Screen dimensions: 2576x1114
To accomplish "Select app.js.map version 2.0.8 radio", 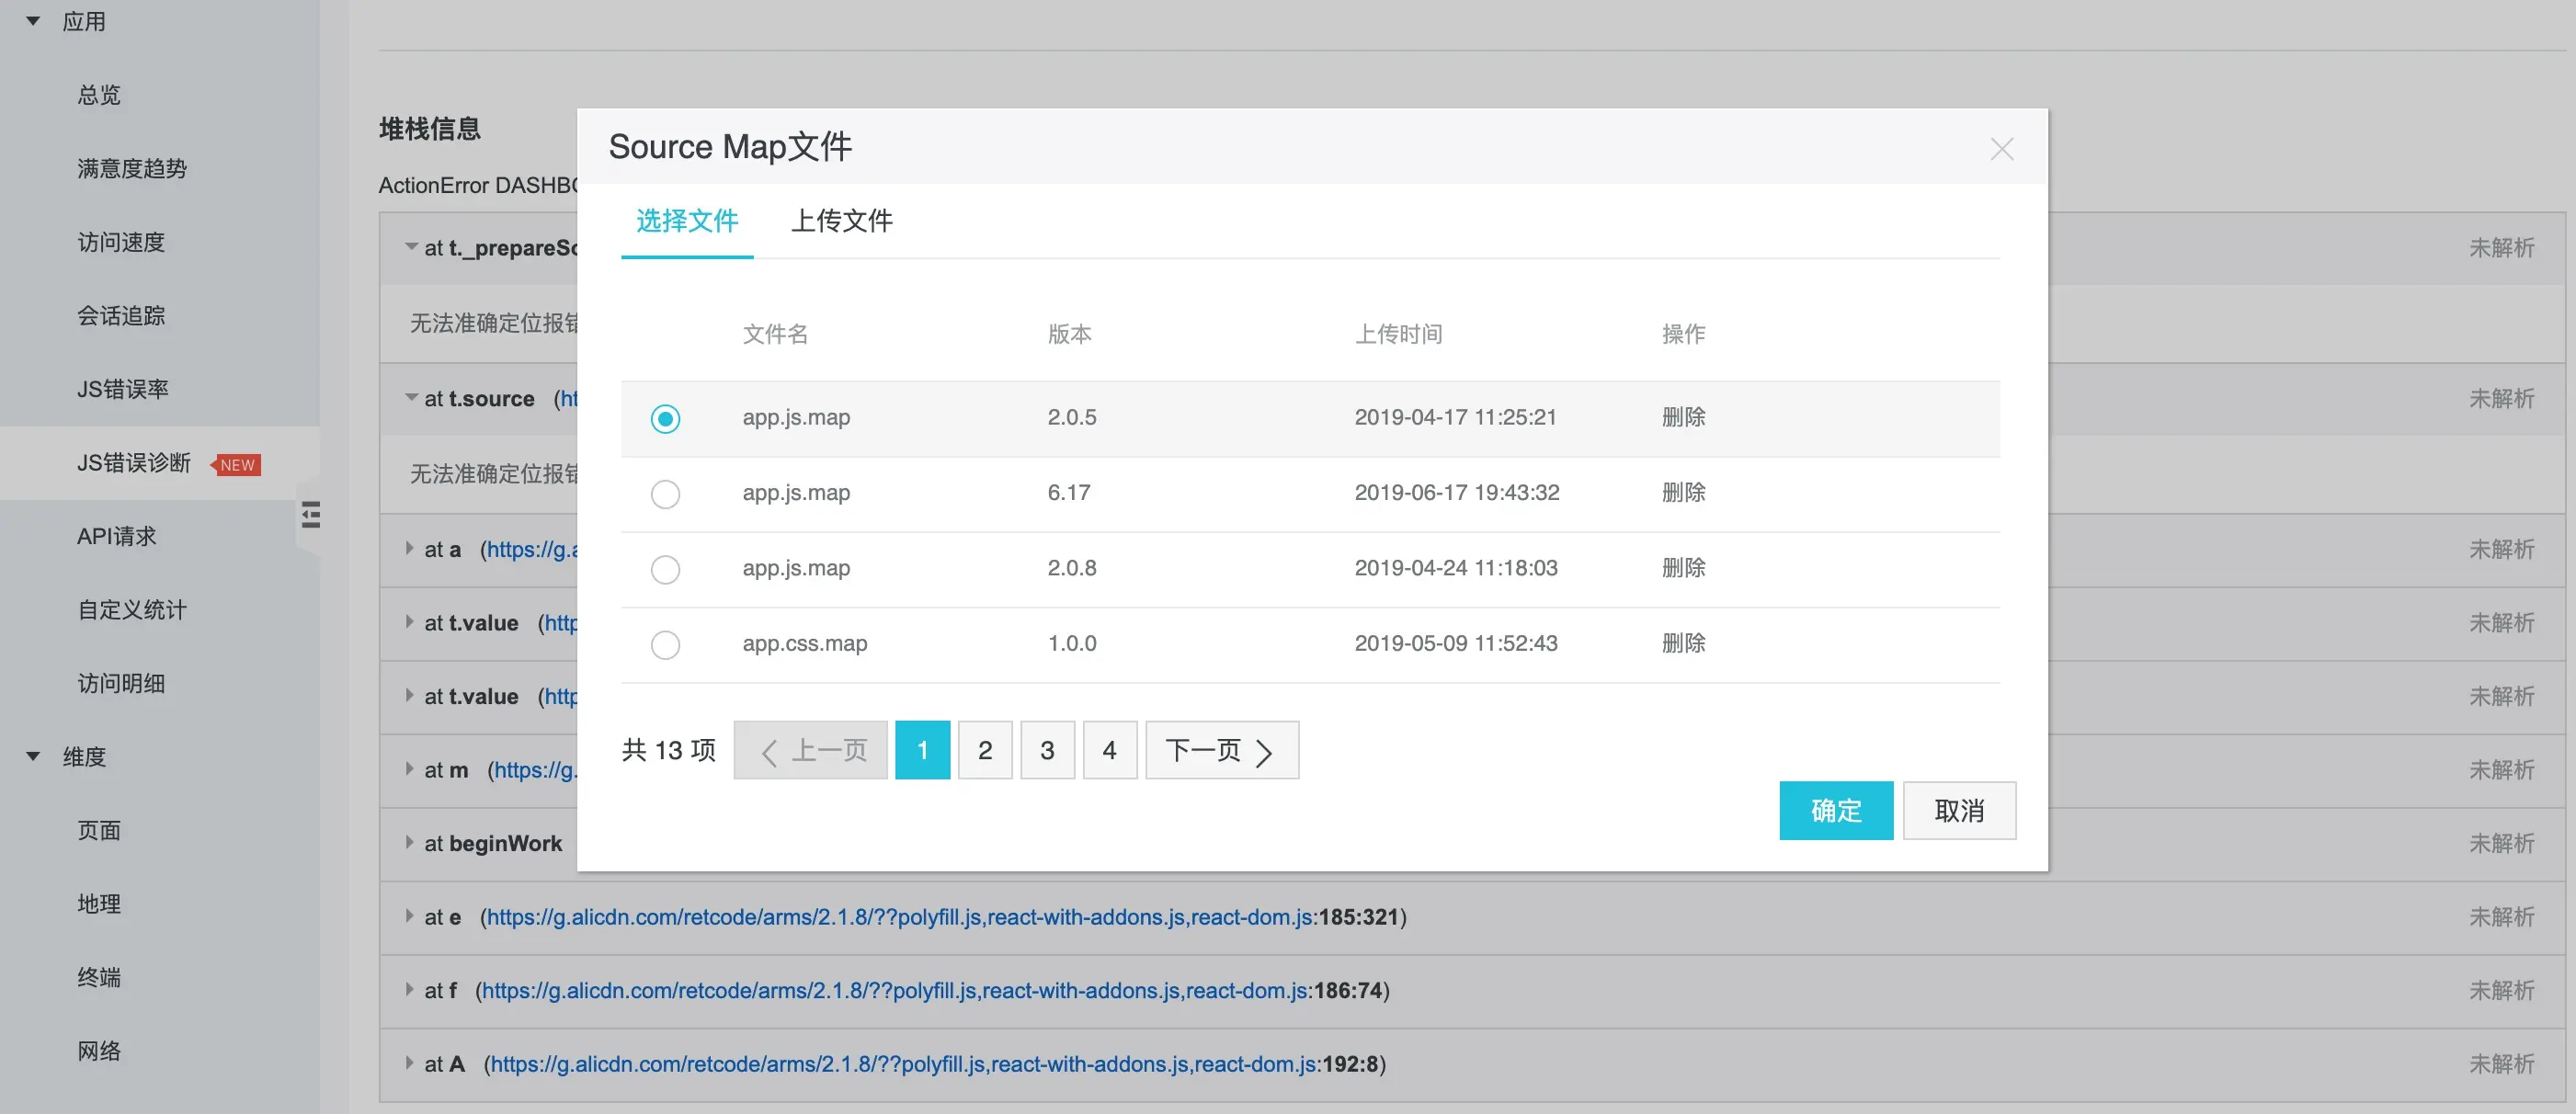I will tap(665, 569).
